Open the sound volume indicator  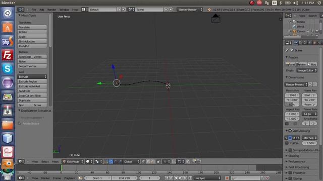click(x=296, y=3)
